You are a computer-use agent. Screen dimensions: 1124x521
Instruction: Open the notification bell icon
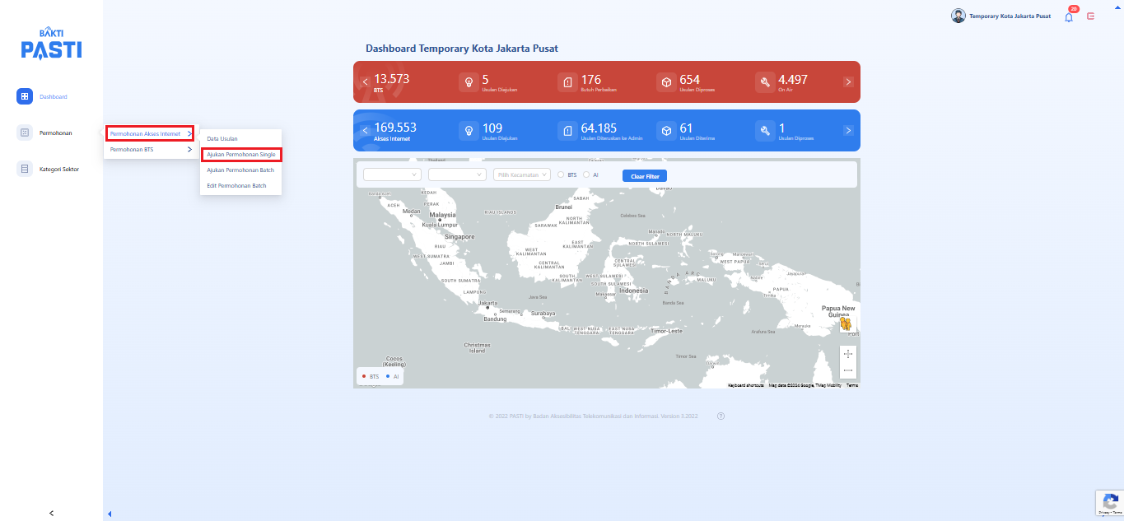coord(1069,16)
